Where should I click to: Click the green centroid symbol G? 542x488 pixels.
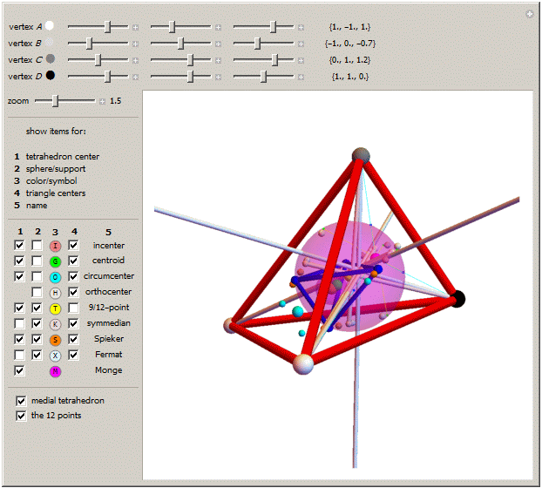[x=55, y=261]
